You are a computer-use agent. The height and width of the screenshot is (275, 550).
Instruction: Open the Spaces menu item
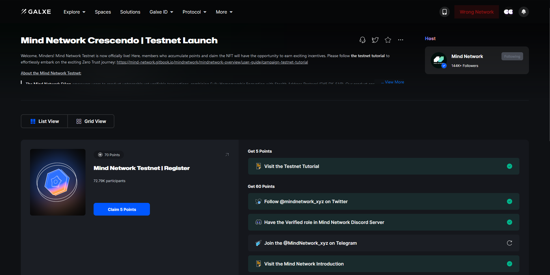point(103,12)
